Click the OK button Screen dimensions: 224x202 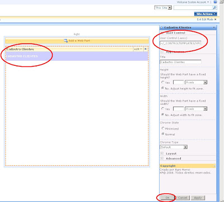[167, 198]
